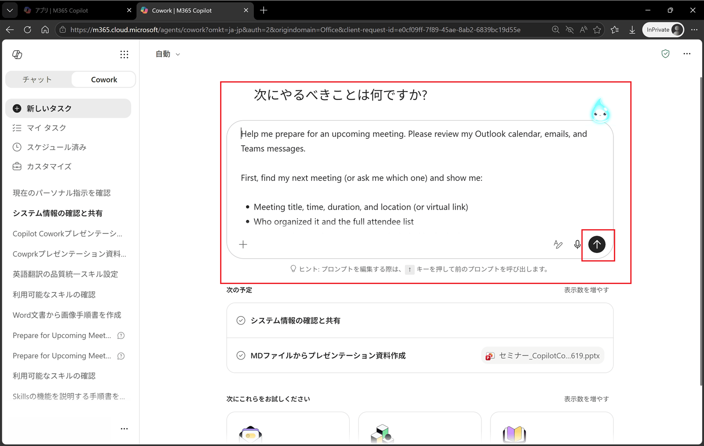The height and width of the screenshot is (446, 704).
Task: Refresh the page
Action: tap(27, 30)
